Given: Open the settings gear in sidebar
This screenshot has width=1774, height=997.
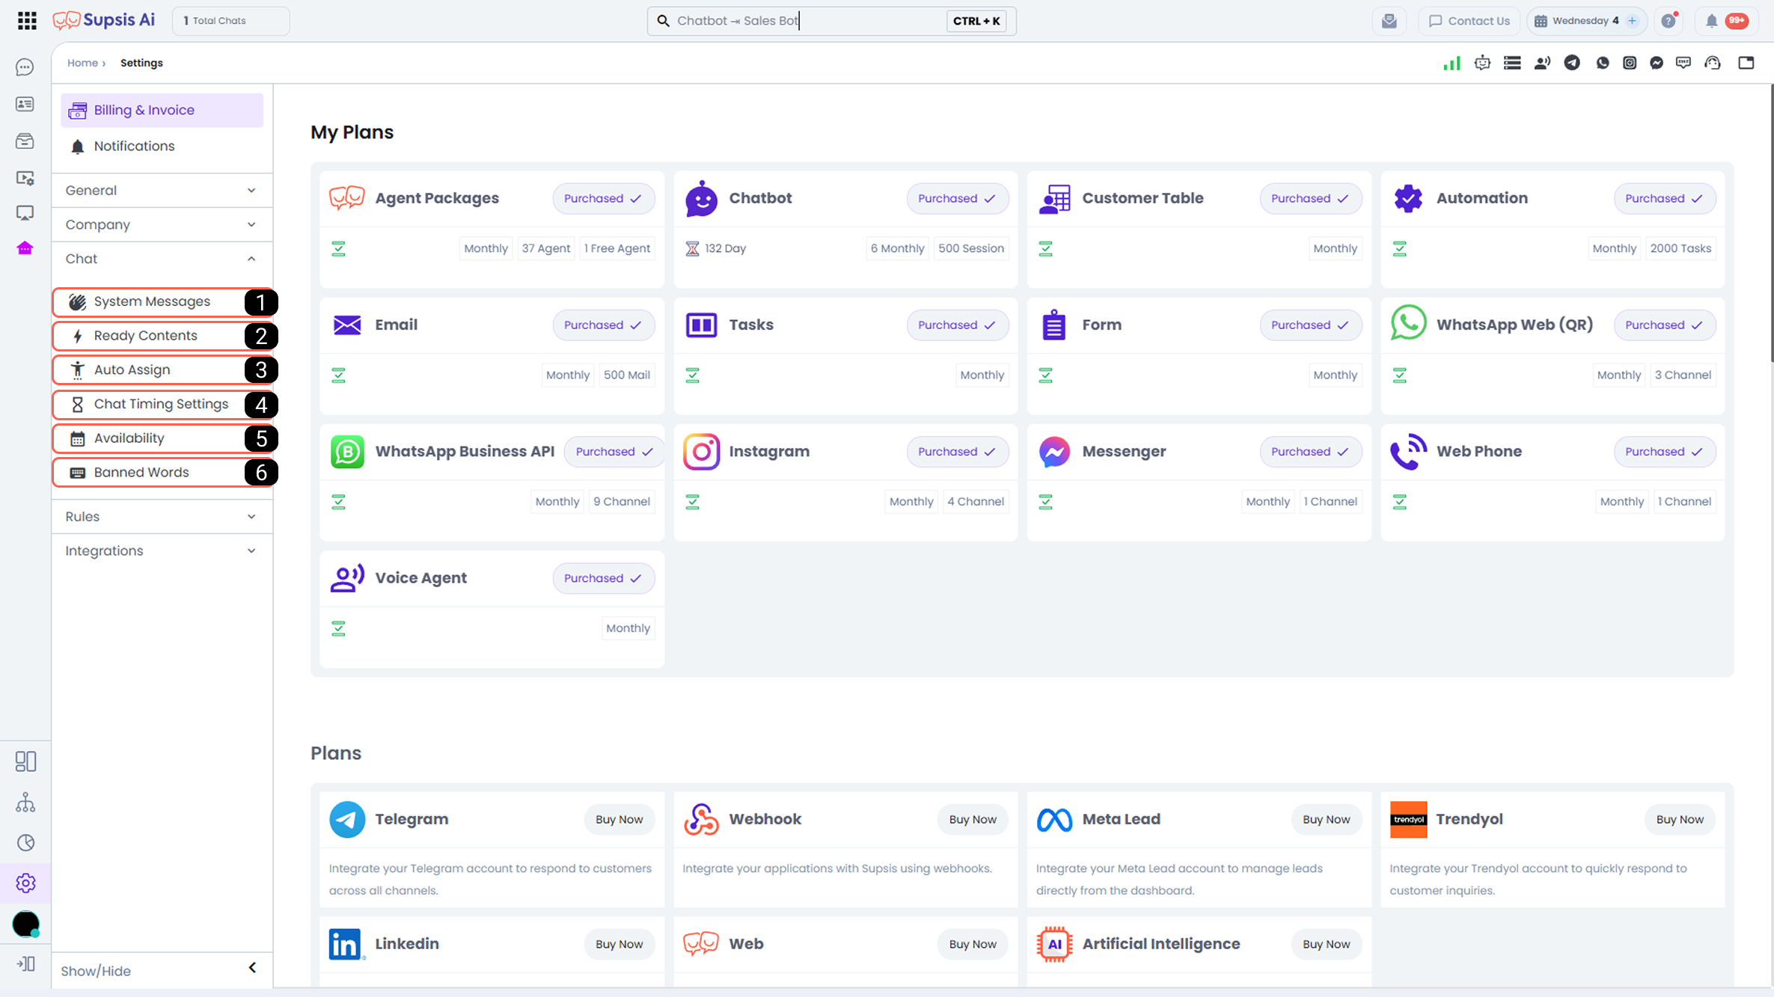Looking at the screenshot, I should pos(25,883).
